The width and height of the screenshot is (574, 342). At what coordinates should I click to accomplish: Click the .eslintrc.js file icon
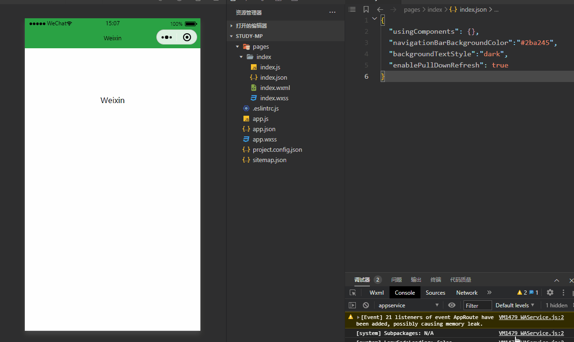coord(246,108)
